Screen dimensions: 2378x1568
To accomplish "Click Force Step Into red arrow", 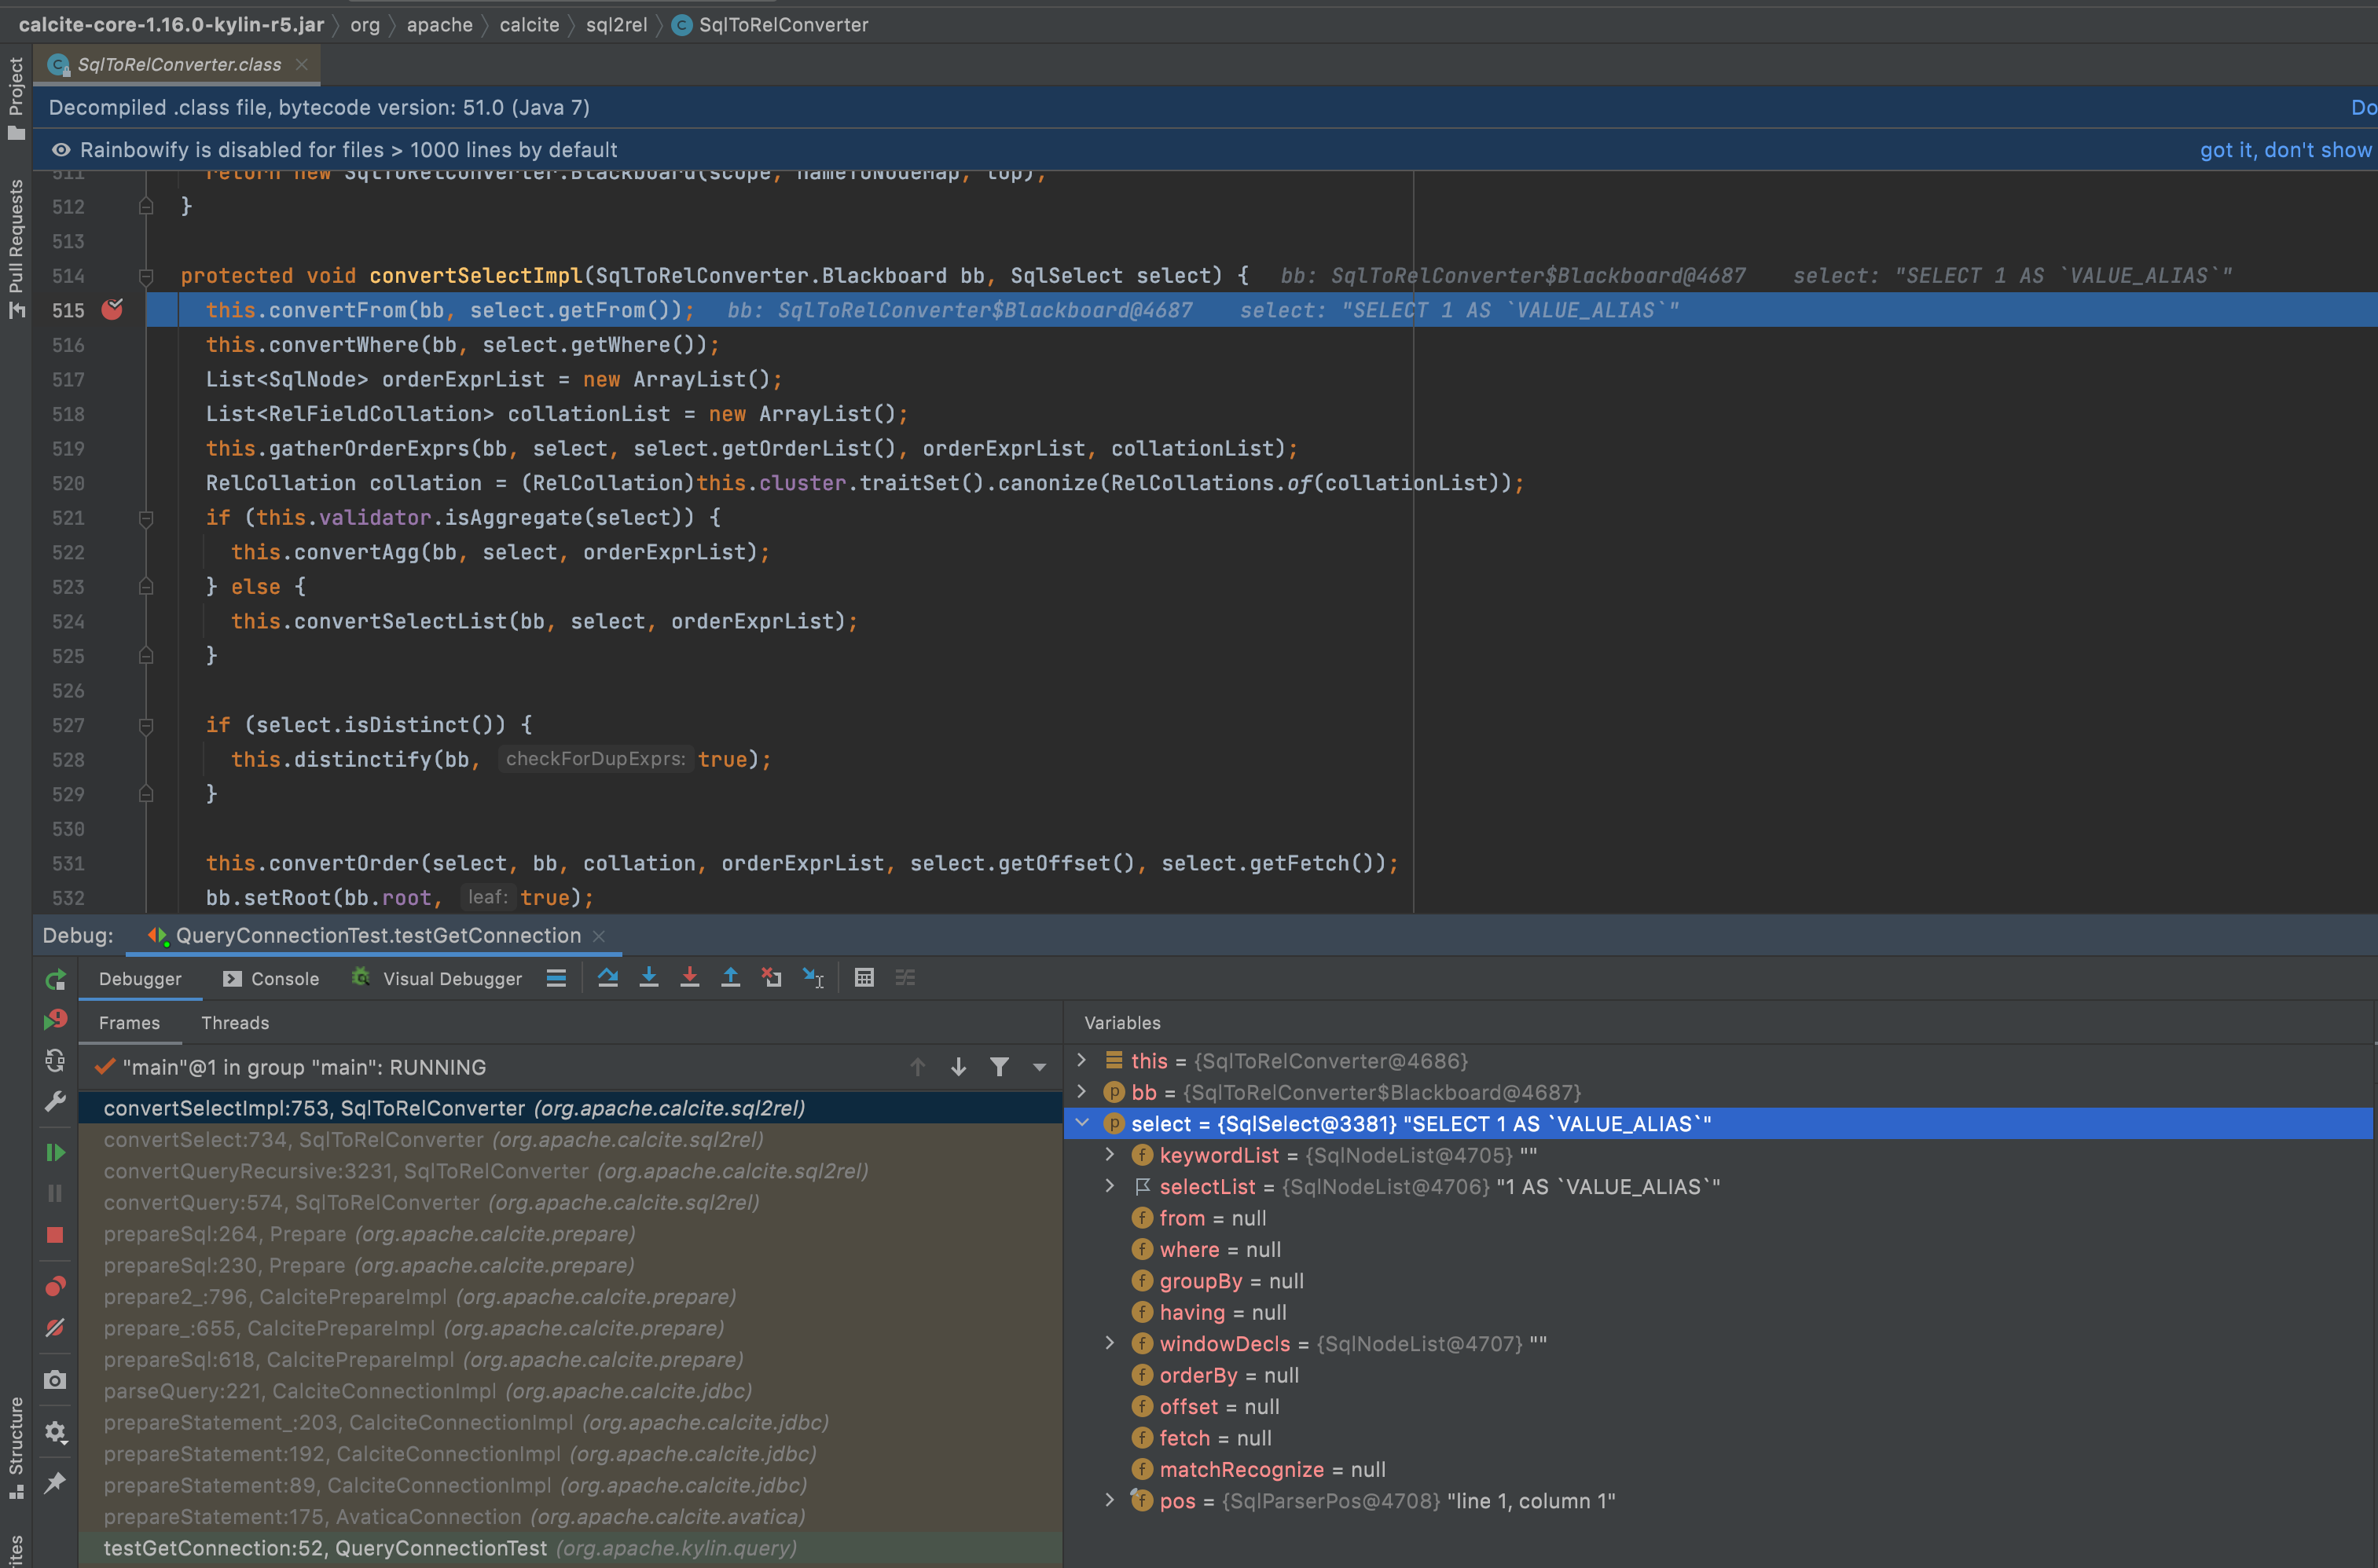I will click(x=689, y=978).
